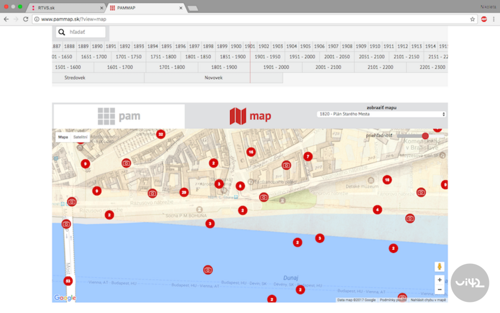Click the camera marker in the Danube river
The image size is (500, 313).
[x=208, y=270]
